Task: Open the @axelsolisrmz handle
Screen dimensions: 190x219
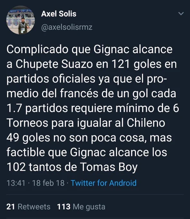Action: click(67, 27)
